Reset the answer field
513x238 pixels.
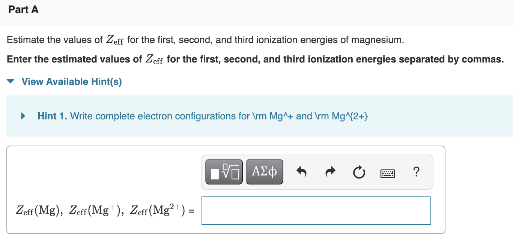coord(359,171)
